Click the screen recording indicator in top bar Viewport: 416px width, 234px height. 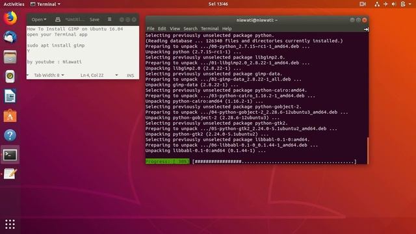pos(363,4)
